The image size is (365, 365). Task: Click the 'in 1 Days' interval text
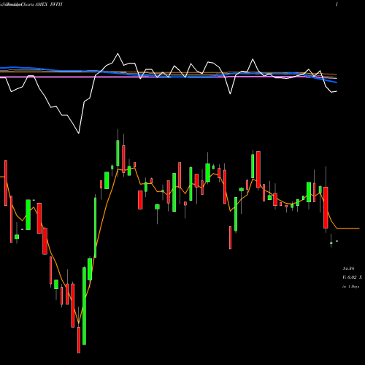[350, 287]
